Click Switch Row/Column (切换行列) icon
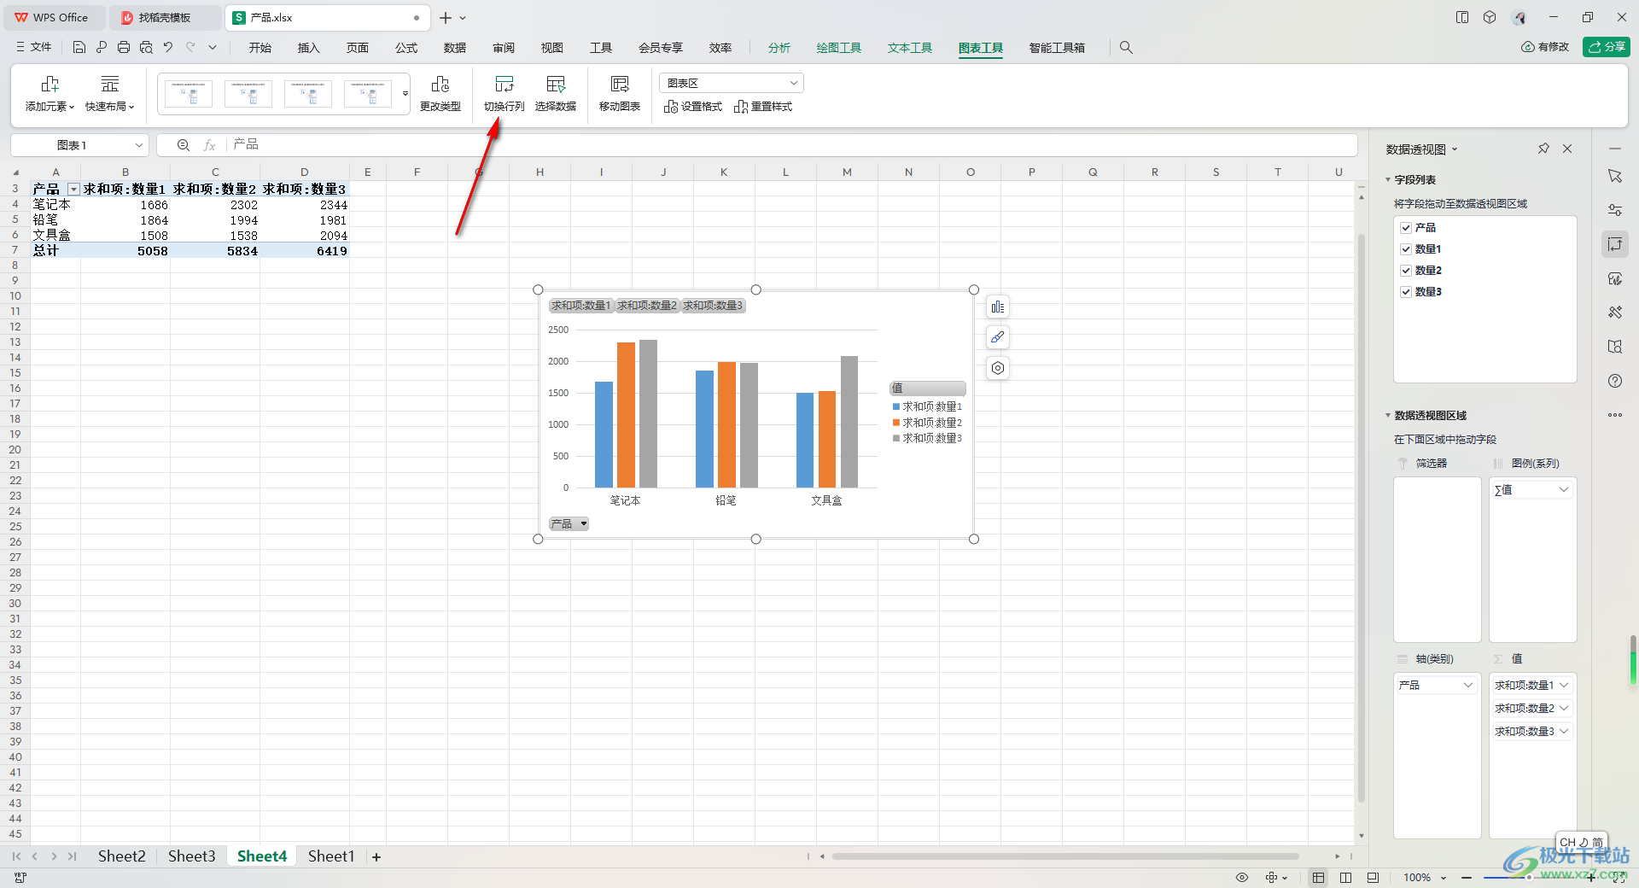 (505, 84)
